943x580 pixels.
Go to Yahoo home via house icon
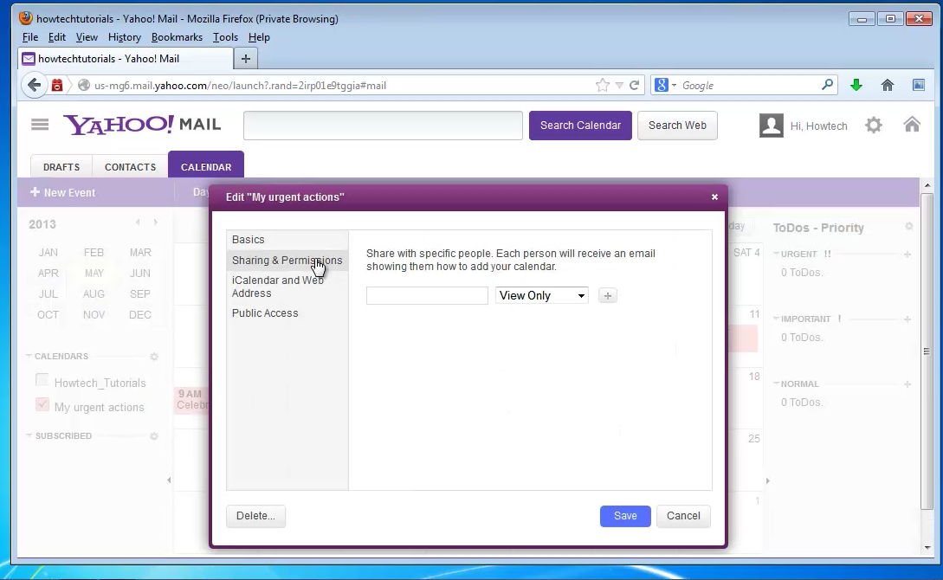912,125
